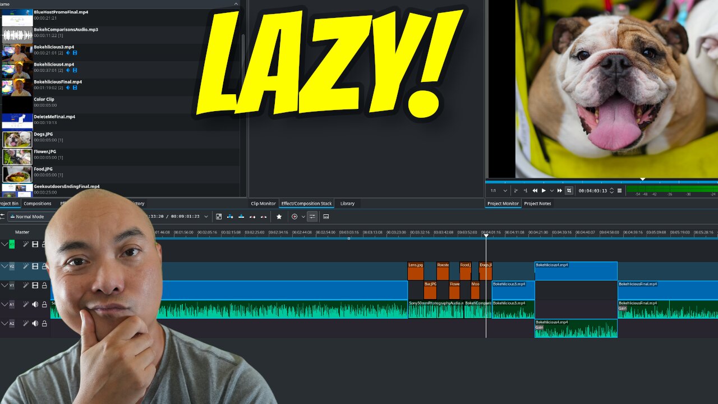The image size is (718, 404).
Task: Click Project Monitor timecode field
Action: 593,191
